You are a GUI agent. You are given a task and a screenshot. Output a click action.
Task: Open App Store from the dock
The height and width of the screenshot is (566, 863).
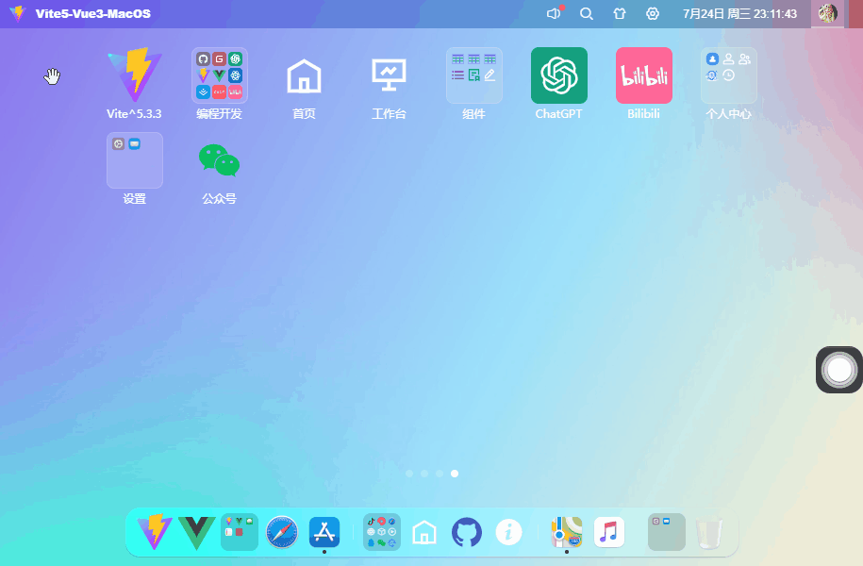(324, 532)
